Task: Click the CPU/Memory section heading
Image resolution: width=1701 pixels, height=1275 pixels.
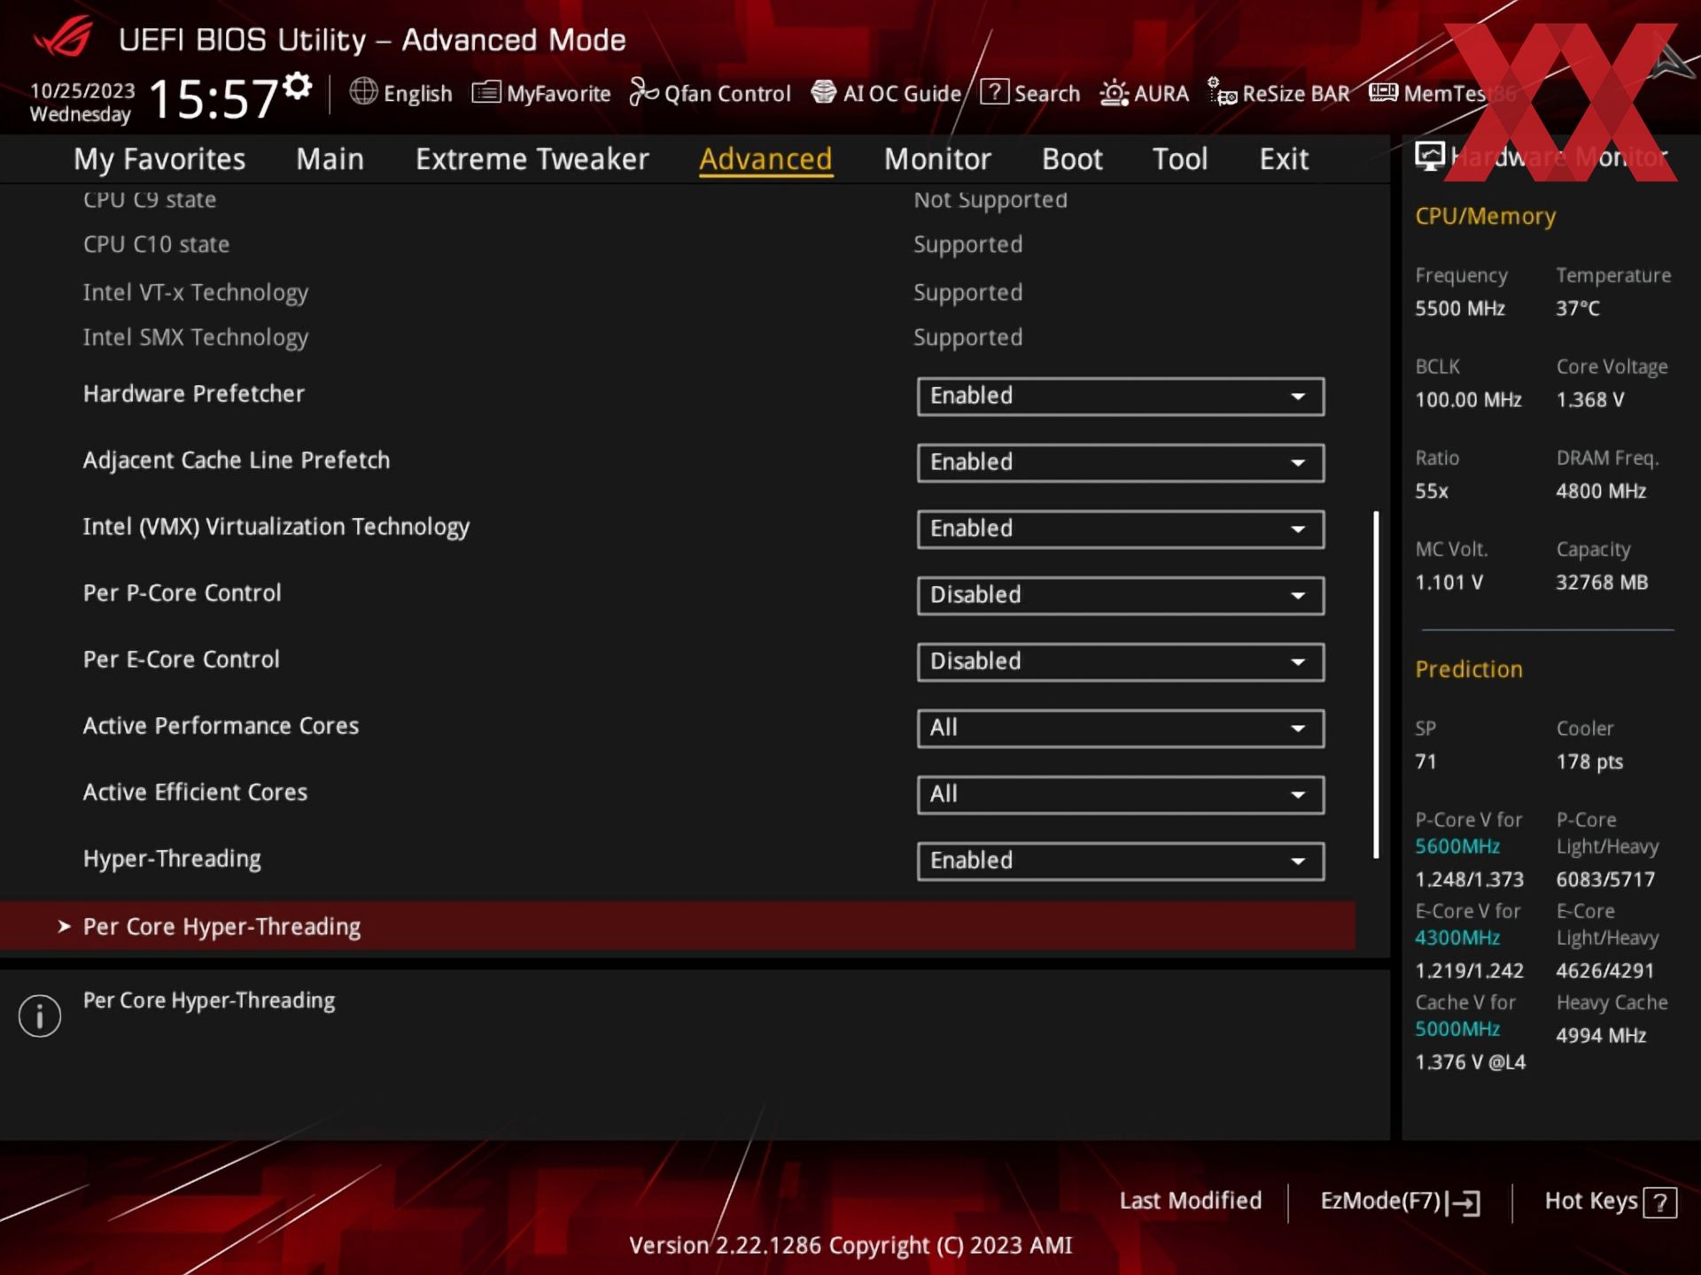Action: coord(1485,217)
